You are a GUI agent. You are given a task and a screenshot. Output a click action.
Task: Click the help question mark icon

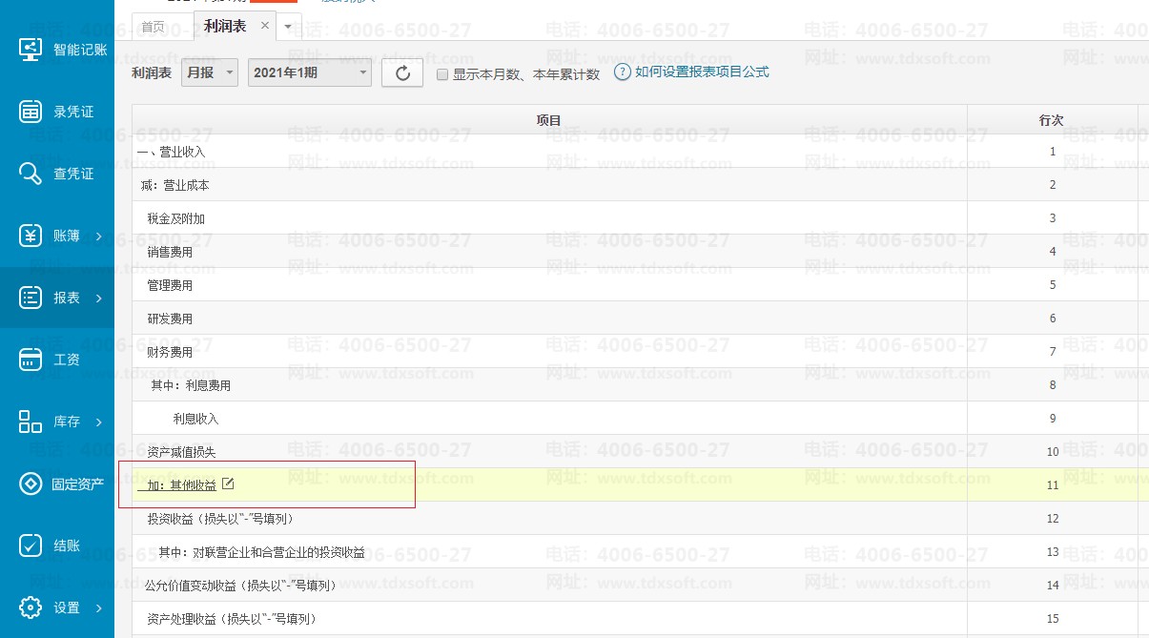(622, 72)
